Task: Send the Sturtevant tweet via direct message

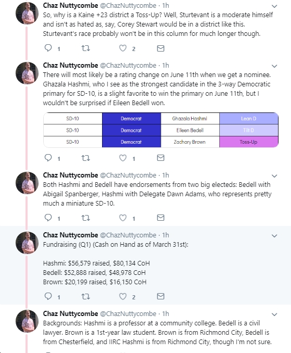Action: tap(160, 48)
